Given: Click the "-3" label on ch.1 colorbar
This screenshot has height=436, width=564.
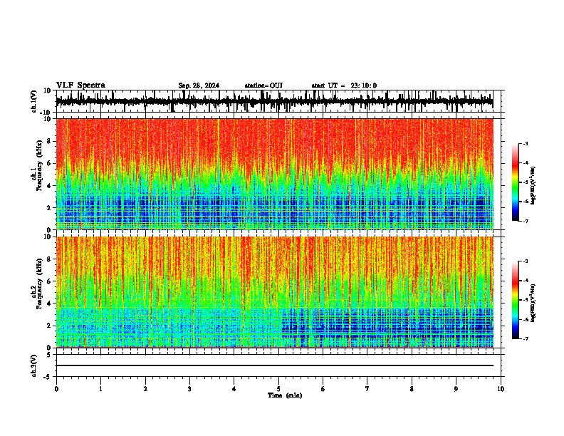Looking at the screenshot, I should click(x=525, y=143).
